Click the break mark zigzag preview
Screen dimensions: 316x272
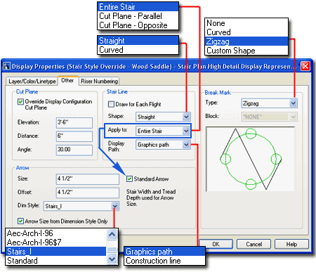tap(251, 159)
